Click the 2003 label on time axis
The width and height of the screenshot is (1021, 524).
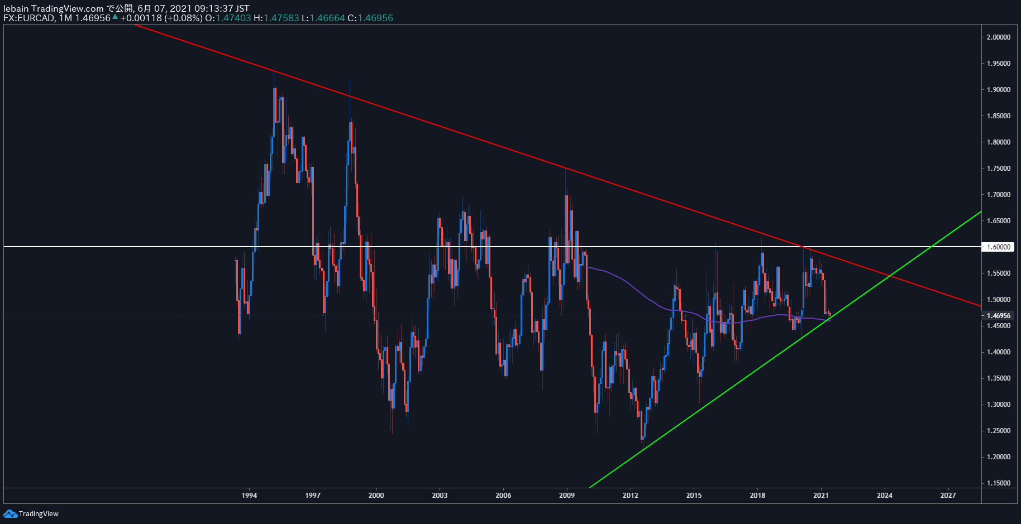[440, 495]
